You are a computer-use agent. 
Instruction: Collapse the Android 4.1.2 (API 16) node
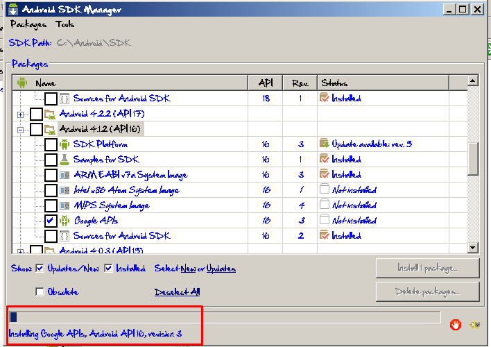[20, 130]
